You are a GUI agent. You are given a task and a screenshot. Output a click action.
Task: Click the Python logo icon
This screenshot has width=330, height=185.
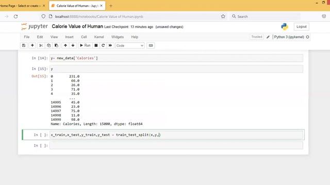click(285, 27)
